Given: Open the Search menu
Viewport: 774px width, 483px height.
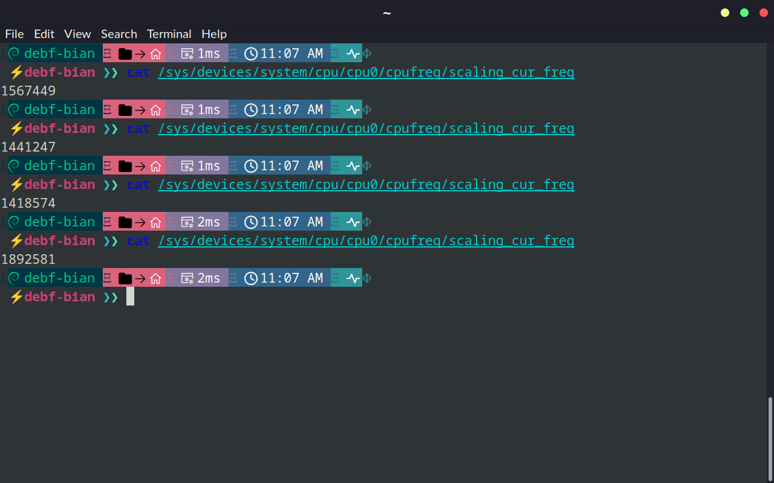Looking at the screenshot, I should [119, 34].
